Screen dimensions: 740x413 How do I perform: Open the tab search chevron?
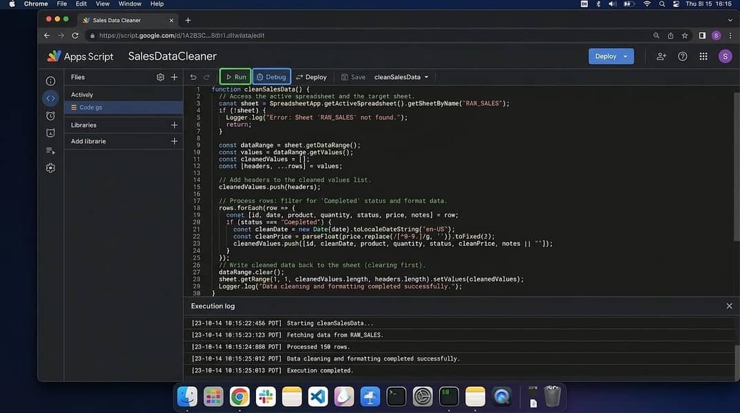coord(730,20)
